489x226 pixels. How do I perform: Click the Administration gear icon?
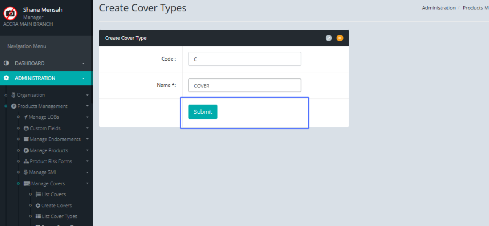[6, 78]
